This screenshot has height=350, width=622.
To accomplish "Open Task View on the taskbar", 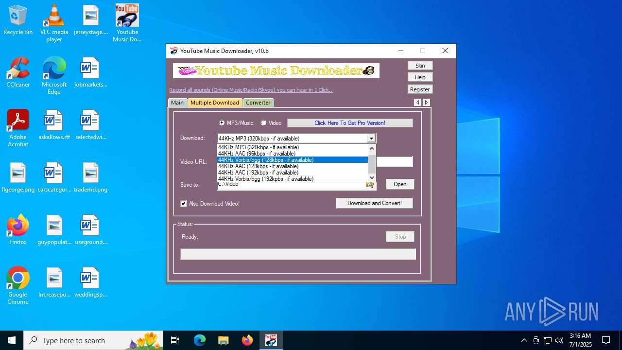I will tap(175, 340).
